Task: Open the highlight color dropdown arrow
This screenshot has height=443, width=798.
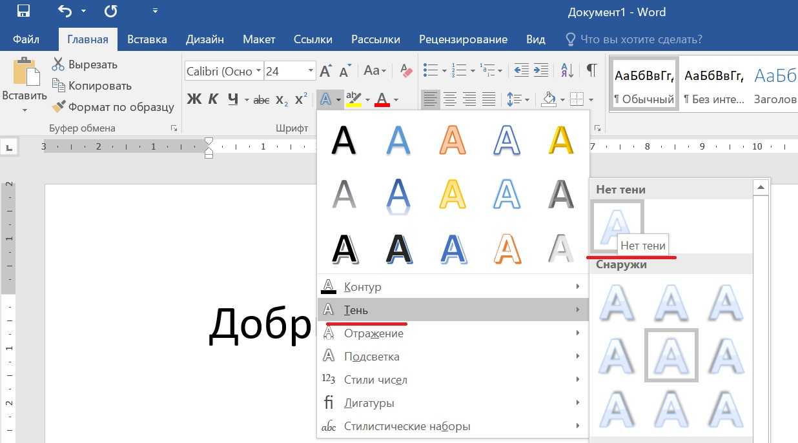Action: click(367, 99)
